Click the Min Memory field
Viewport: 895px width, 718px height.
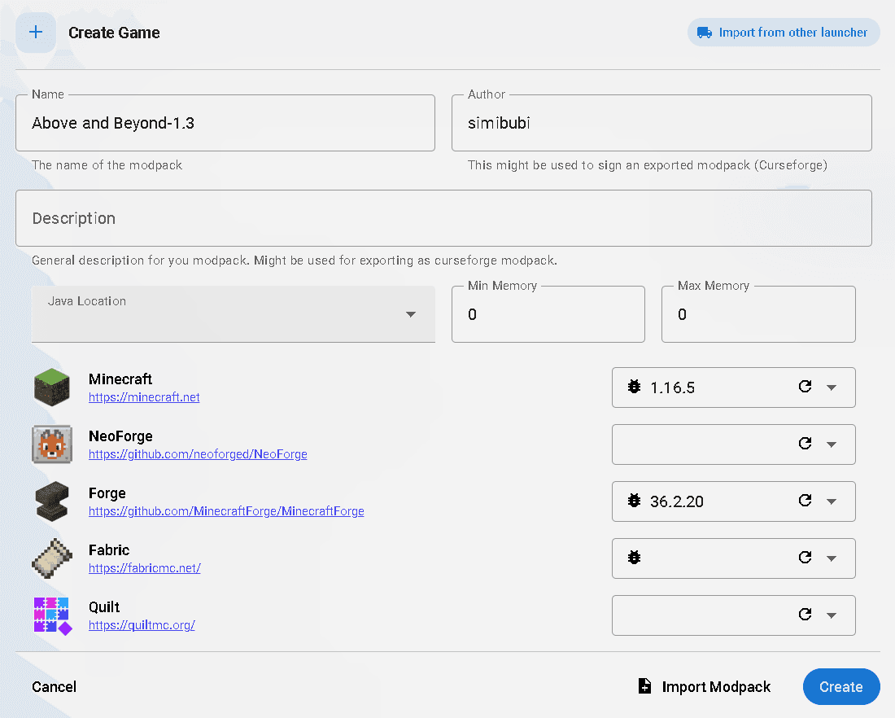pos(548,314)
